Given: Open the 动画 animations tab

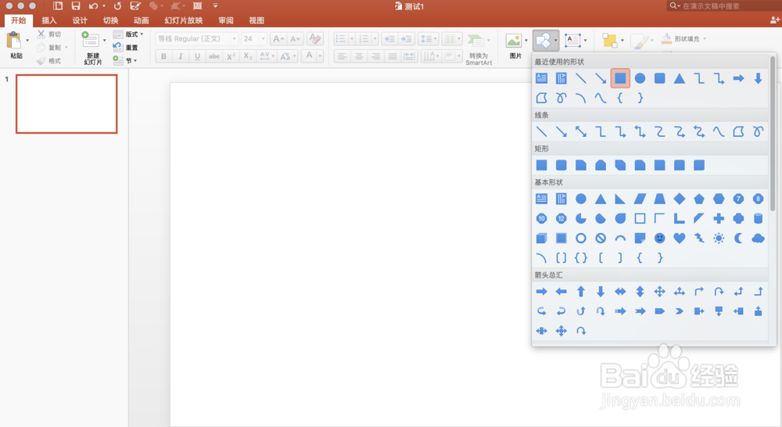Looking at the screenshot, I should [x=141, y=20].
